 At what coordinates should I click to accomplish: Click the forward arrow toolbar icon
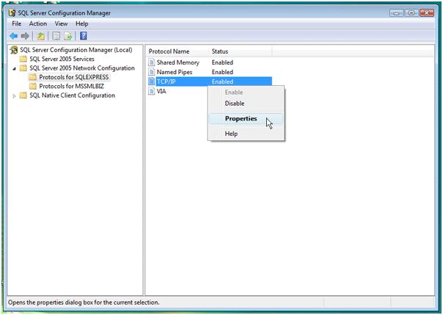click(25, 36)
